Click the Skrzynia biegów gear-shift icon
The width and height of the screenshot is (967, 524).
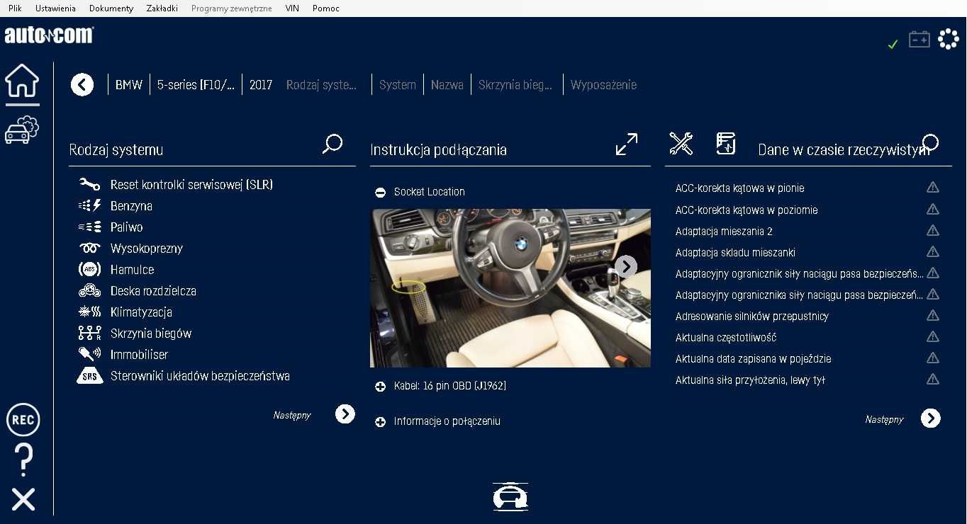click(x=89, y=334)
